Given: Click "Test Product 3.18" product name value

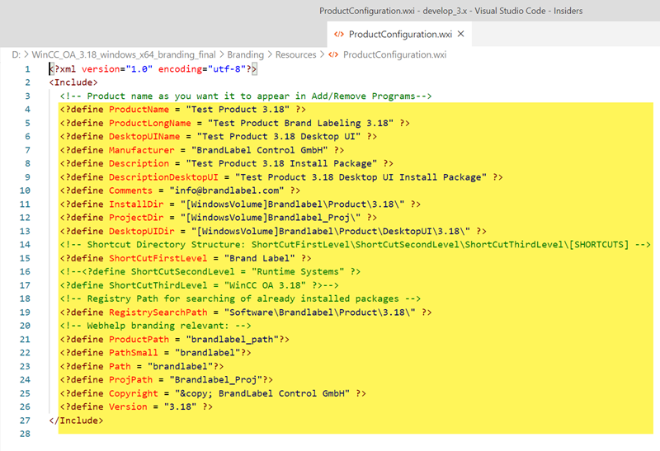Looking at the screenshot, I should (x=238, y=110).
